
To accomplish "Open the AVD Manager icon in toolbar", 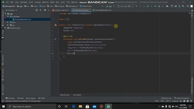I will (179, 6).
